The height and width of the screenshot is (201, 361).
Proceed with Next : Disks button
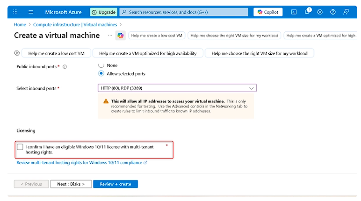point(71,184)
